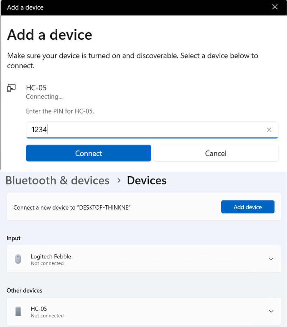Screen dimensions: 287x327
Task: Expand the HC-05 entry under Other devices
Action: (271, 311)
